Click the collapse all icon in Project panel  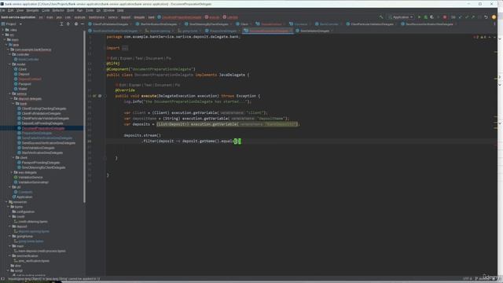point(68,24)
